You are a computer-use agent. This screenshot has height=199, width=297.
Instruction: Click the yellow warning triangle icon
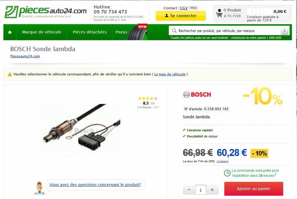click(x=10, y=74)
